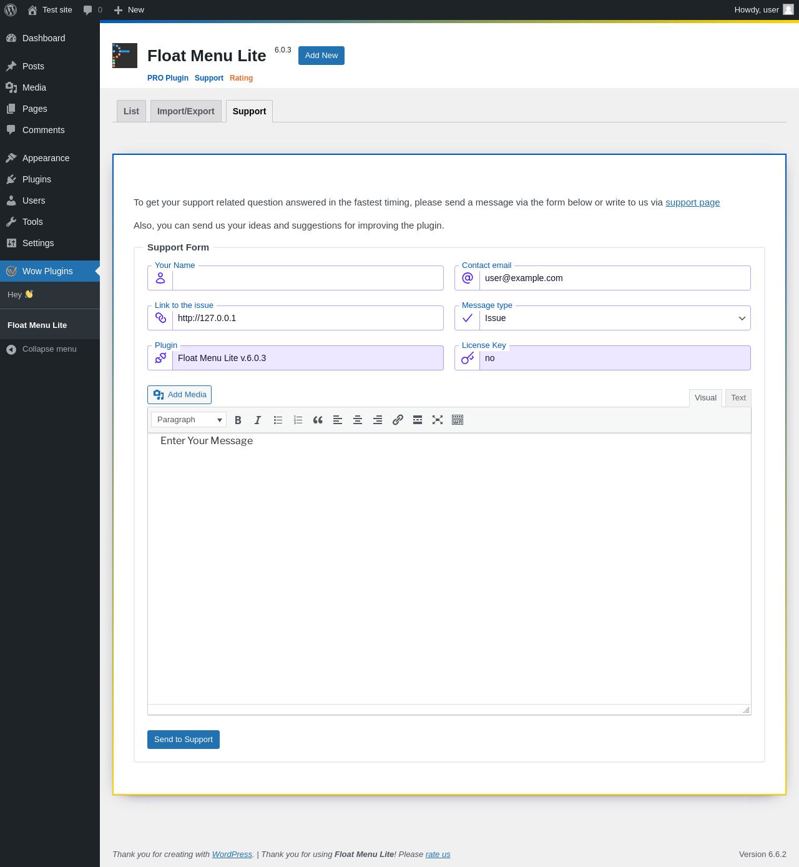The width and height of the screenshot is (799, 867).
Task: Click the WordPress logo in admin bar
Action: click(x=11, y=10)
